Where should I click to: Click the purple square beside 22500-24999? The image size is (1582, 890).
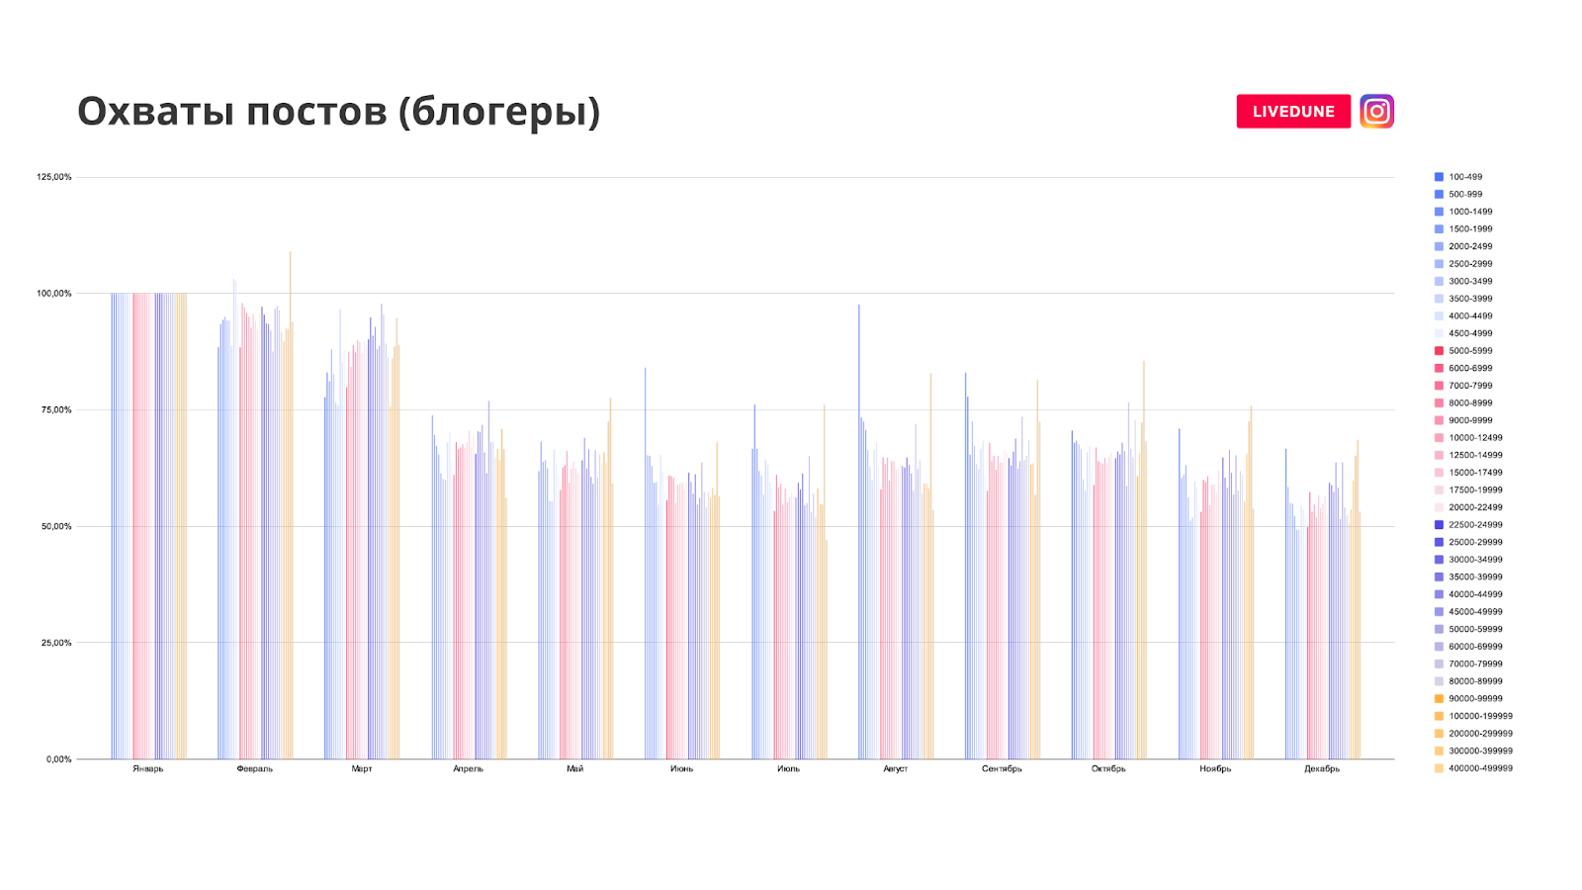tap(1439, 525)
